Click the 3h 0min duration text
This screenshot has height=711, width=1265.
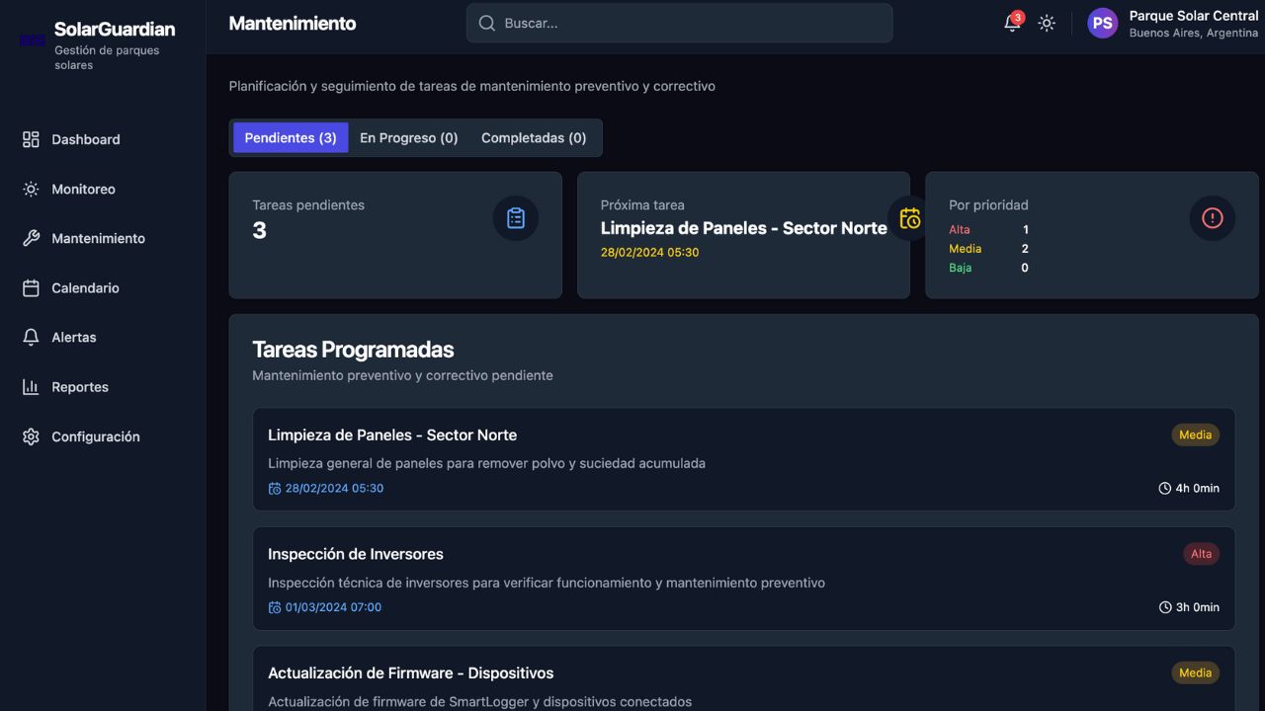[x=1197, y=607]
